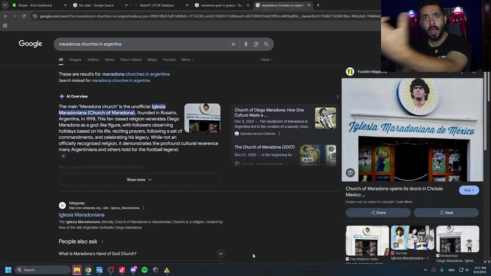Start voice search with microphone icon
Viewport: 491px width, 276px height.
246,44
